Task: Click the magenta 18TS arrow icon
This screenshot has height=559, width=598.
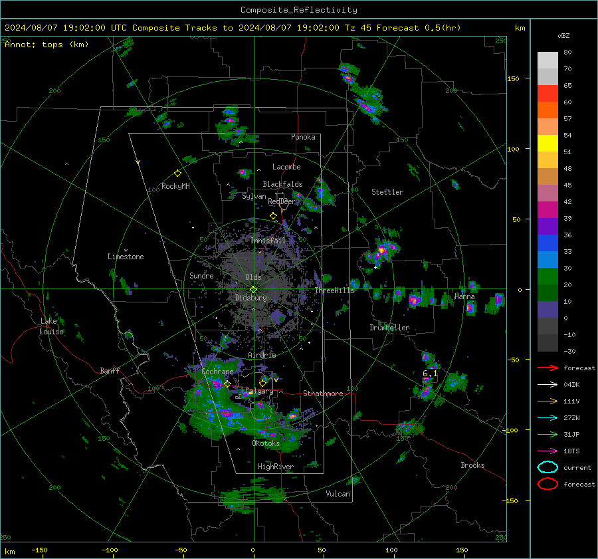Action: [x=548, y=451]
